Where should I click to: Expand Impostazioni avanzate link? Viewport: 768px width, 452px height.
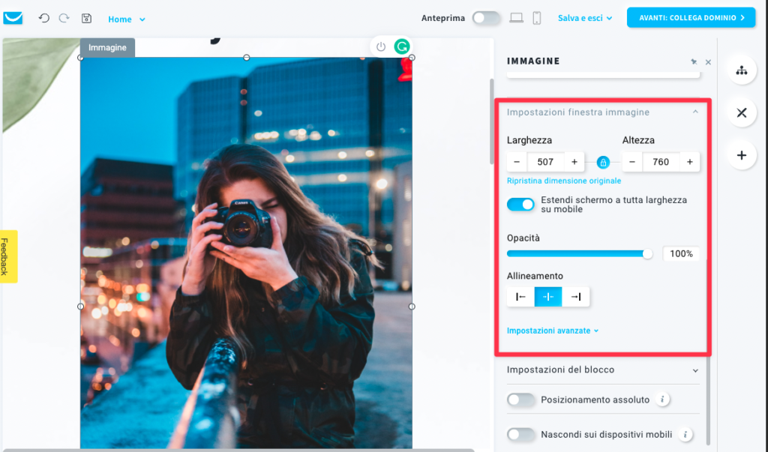coord(553,331)
